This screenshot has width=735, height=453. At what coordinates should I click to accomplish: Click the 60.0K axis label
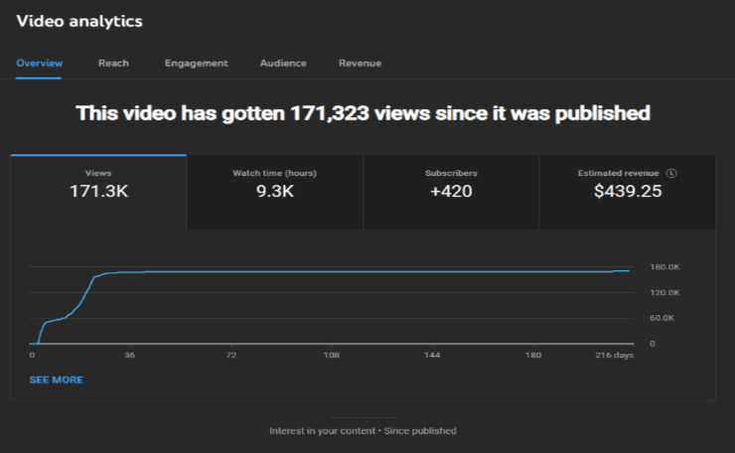661,318
